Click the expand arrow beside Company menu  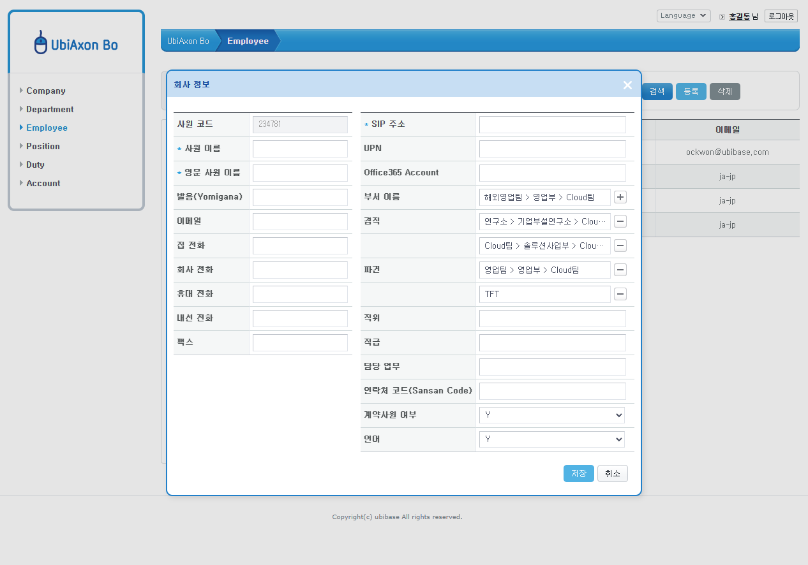(21, 91)
